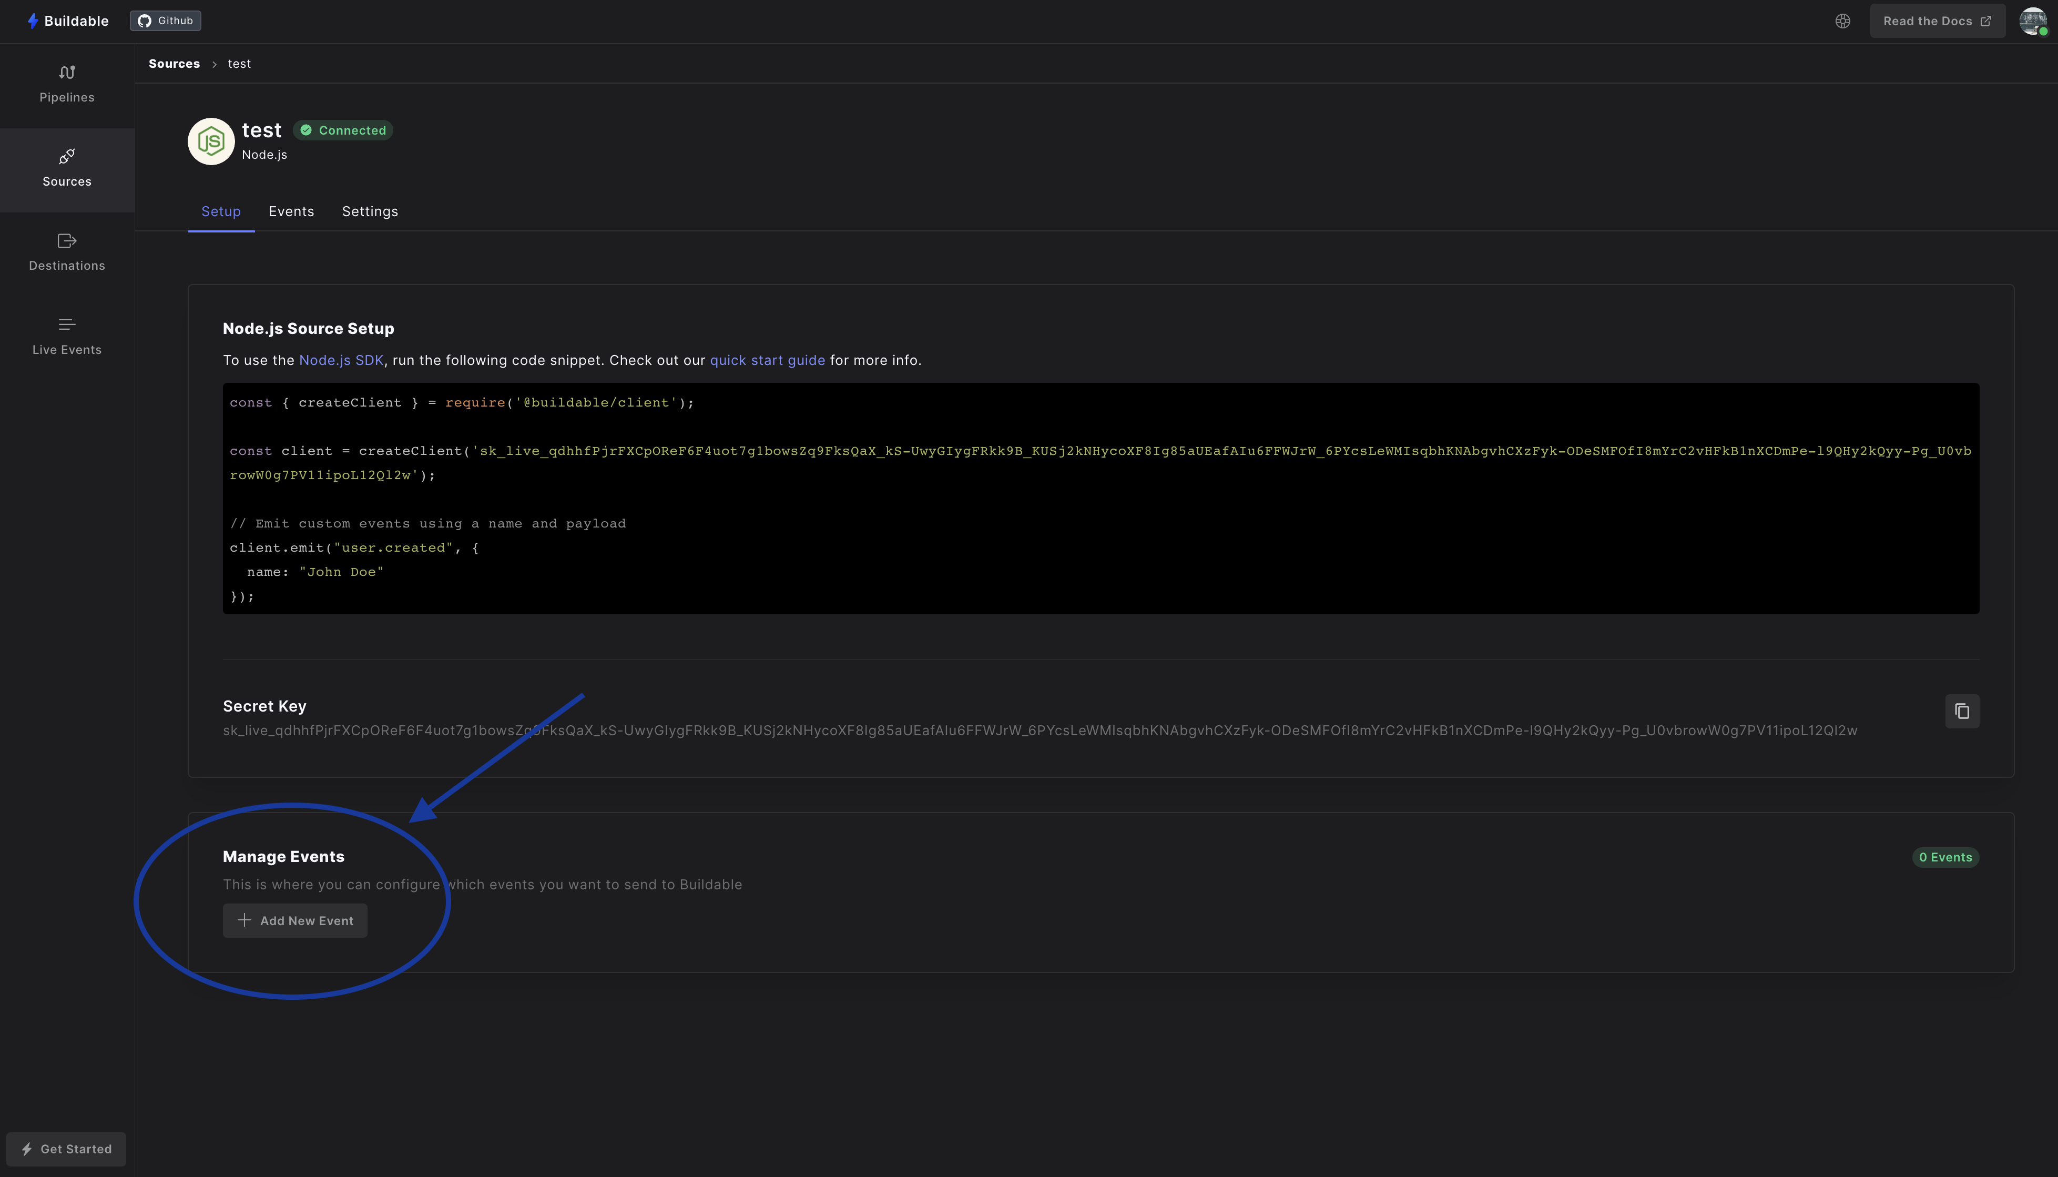Select Sources in sidebar
The image size is (2058, 1177).
click(x=67, y=170)
